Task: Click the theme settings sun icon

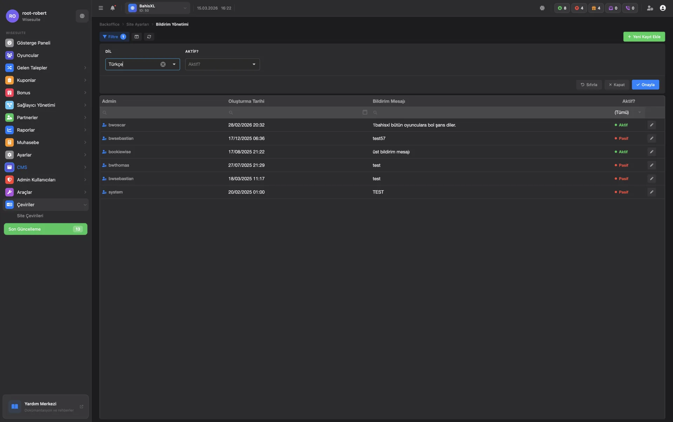Action: (542, 8)
